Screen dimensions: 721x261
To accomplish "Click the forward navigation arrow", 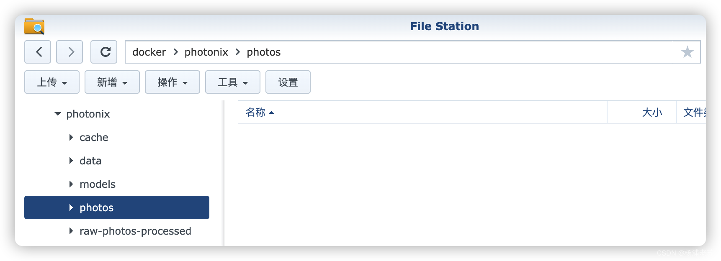I will tap(69, 51).
